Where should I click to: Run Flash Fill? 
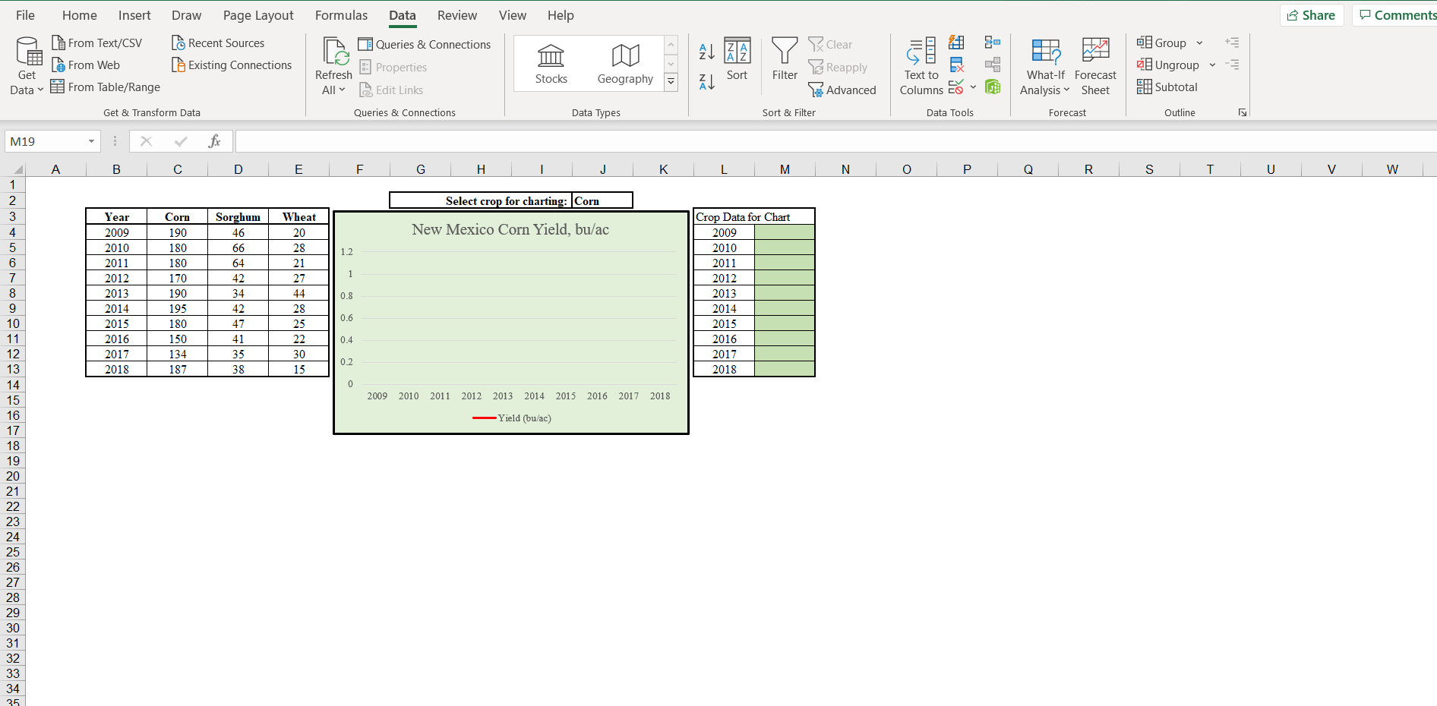(x=956, y=43)
